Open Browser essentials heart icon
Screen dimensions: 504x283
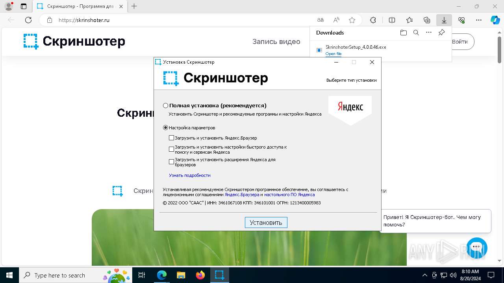coord(461,20)
